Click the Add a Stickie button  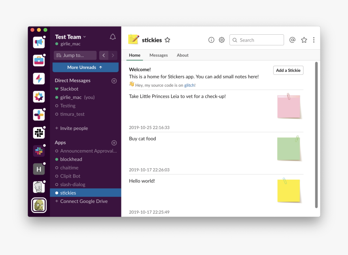pos(288,70)
